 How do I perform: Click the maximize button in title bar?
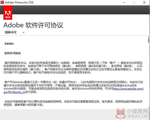134,2
